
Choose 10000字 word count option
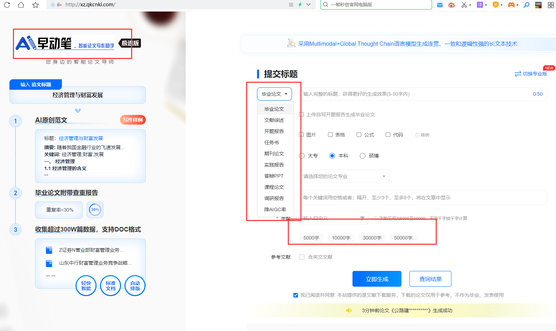(341, 238)
